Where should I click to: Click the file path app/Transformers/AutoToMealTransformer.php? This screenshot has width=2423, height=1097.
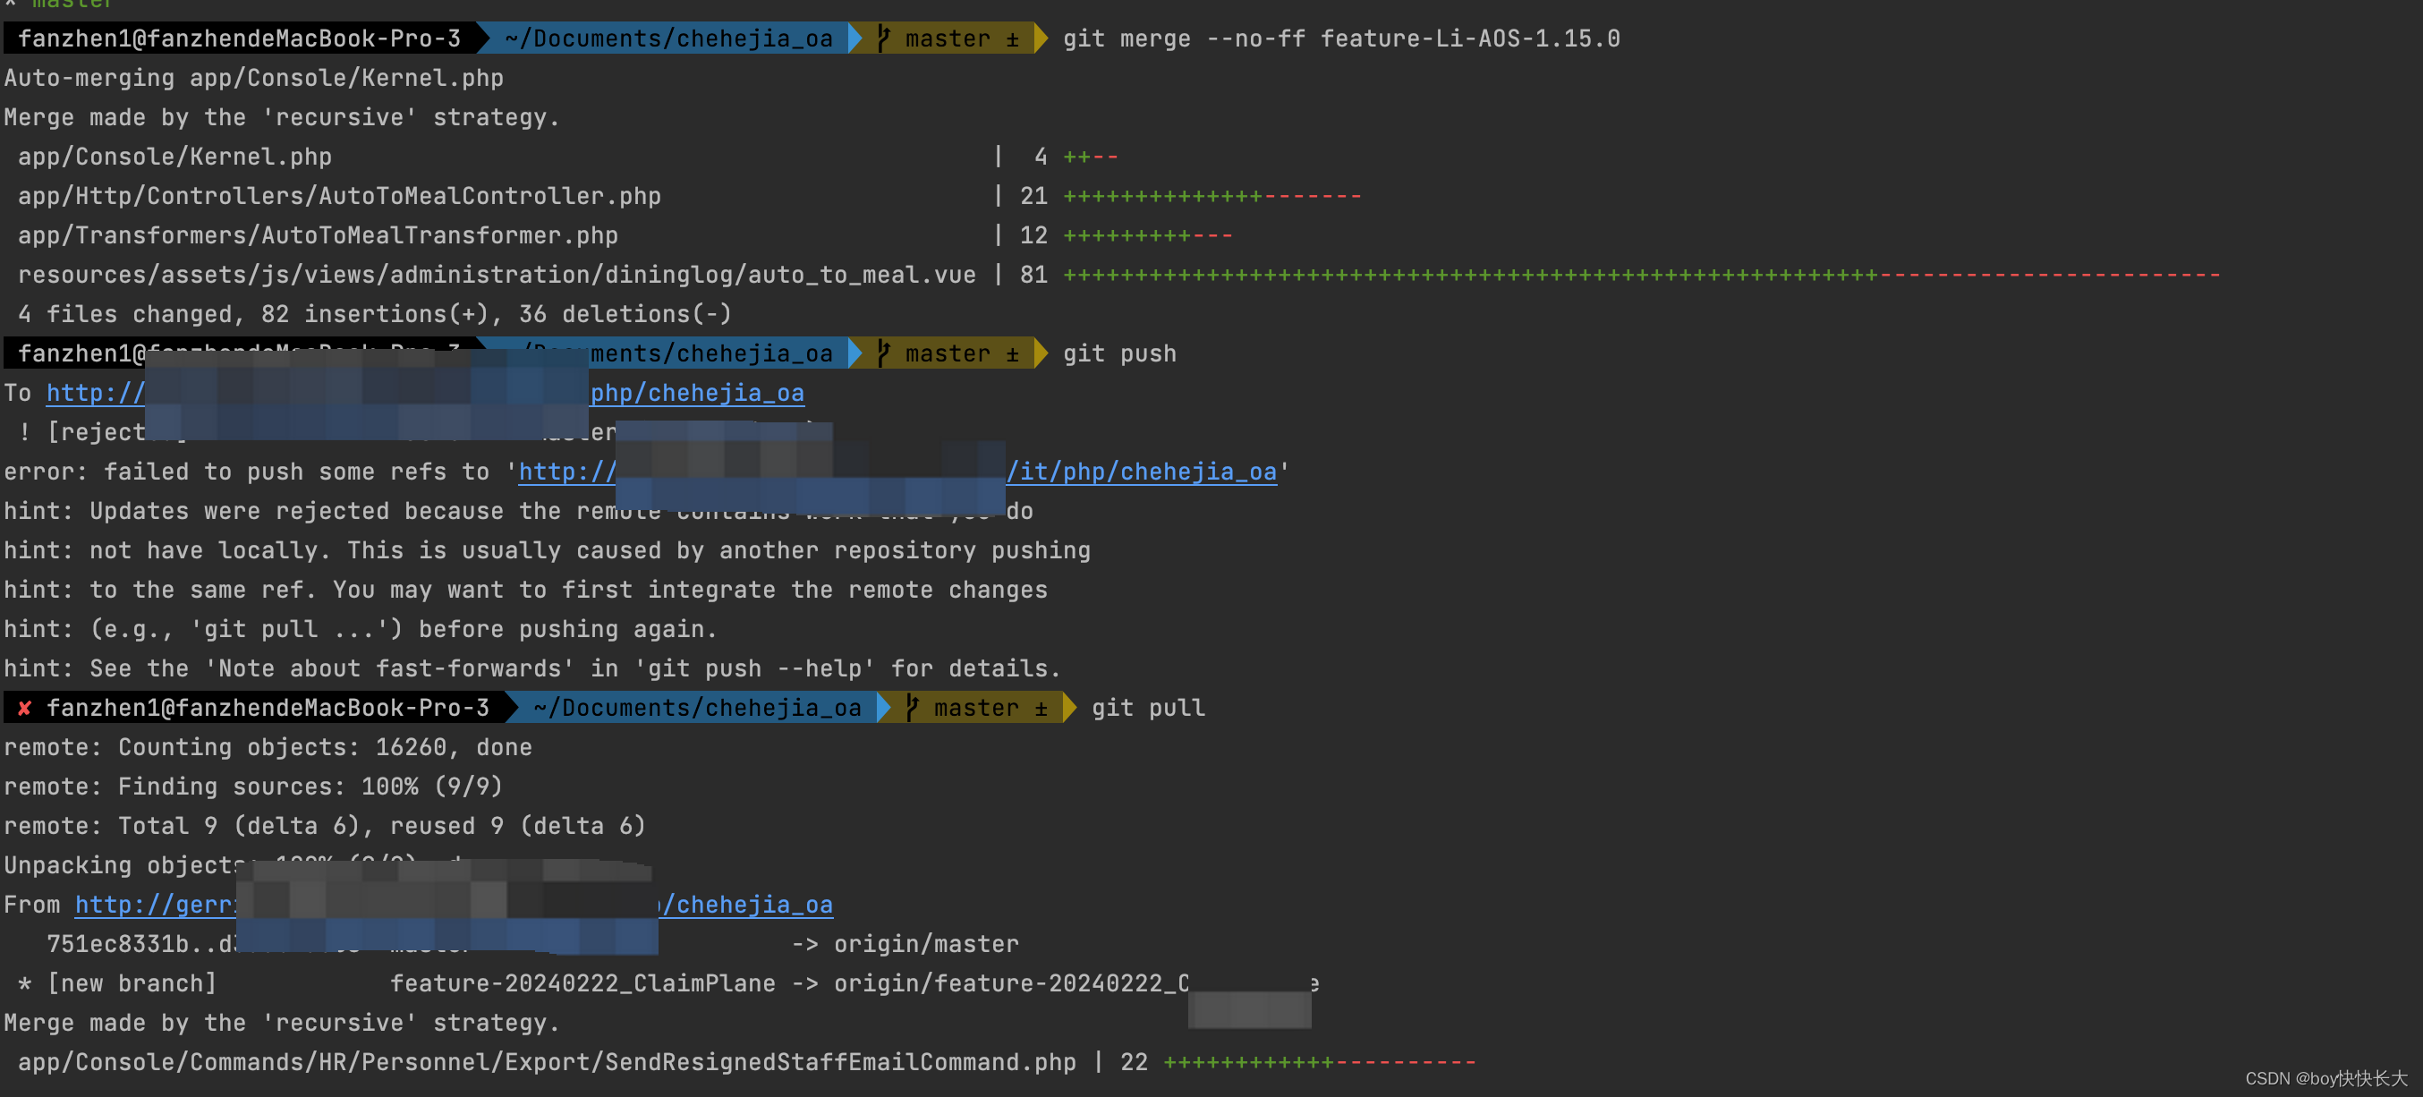click(x=318, y=235)
